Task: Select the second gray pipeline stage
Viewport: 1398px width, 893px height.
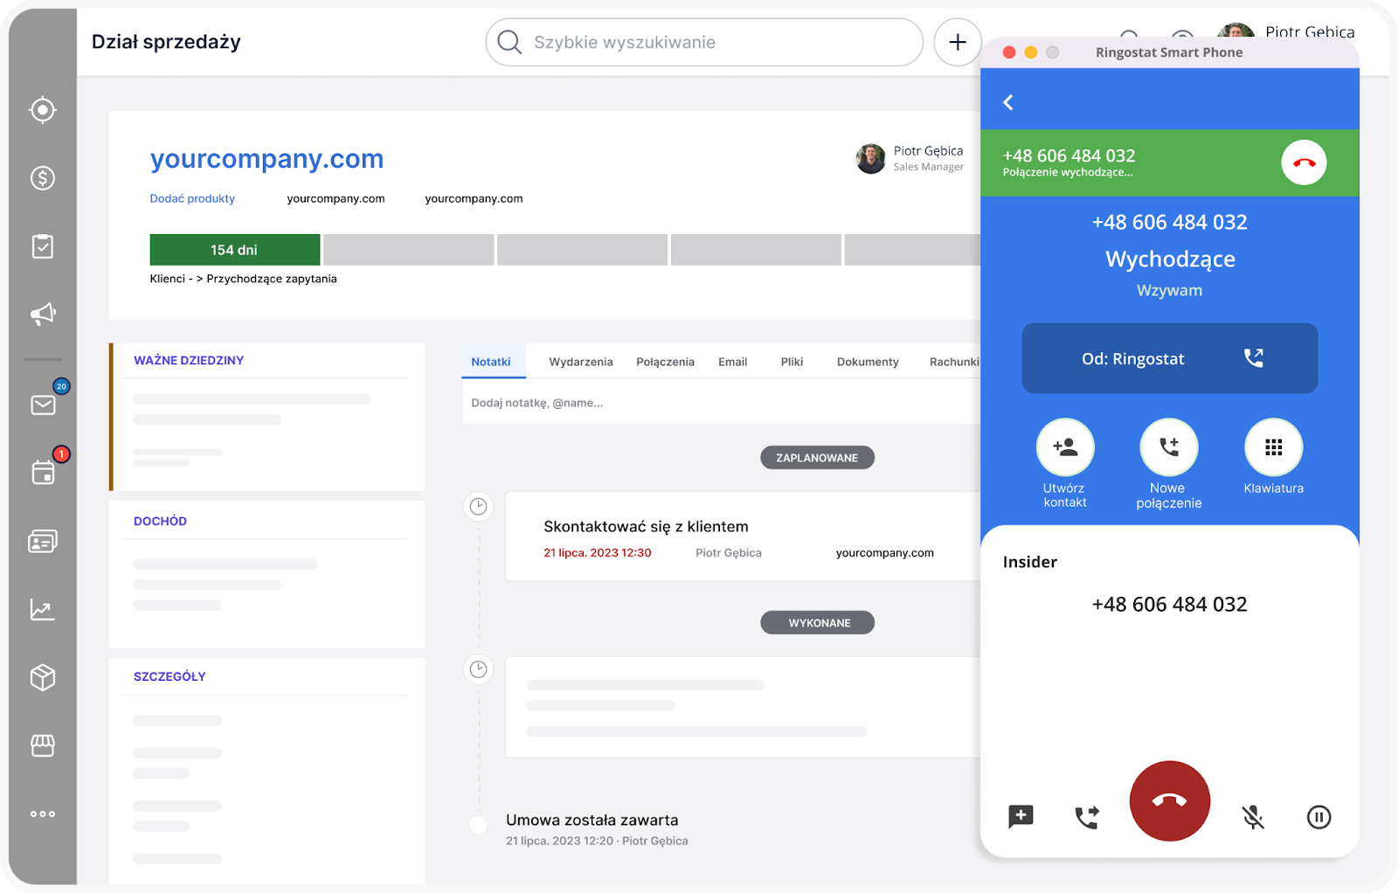Action: click(x=583, y=250)
